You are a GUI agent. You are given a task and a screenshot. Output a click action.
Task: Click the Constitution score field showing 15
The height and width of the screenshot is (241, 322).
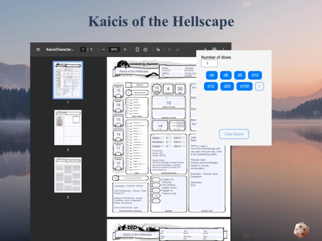click(118, 119)
